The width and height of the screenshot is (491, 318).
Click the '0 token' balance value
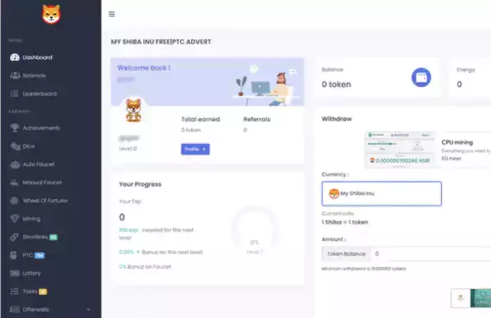336,84
